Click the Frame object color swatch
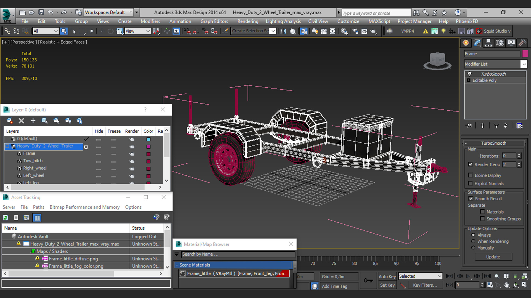Screen dimensions: 531x298 point(525,54)
